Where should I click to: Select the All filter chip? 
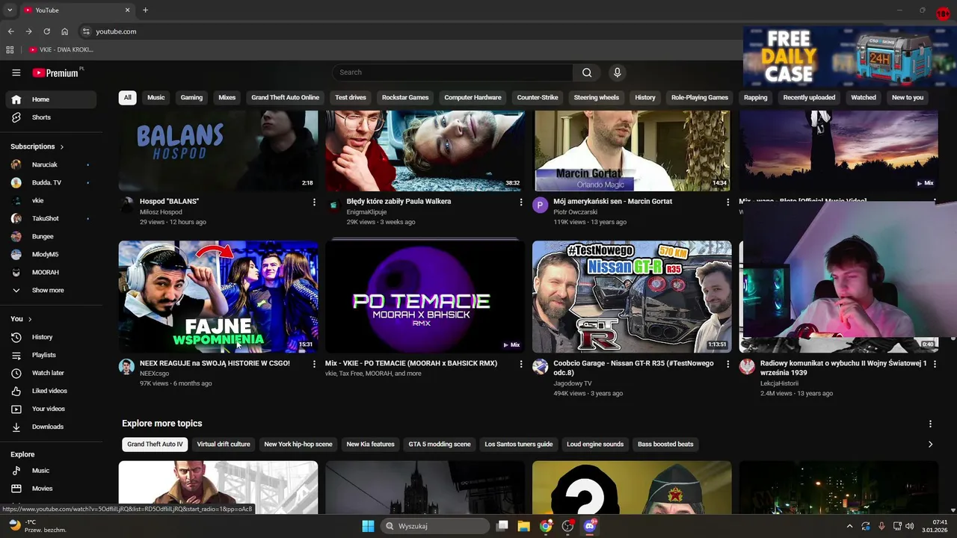tap(127, 98)
